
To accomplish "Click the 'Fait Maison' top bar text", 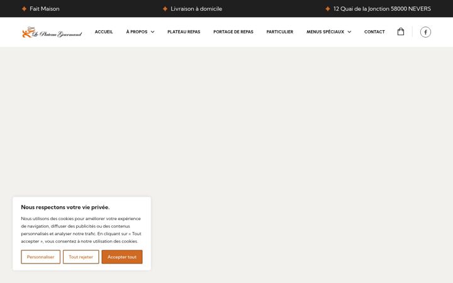I will coord(45,9).
